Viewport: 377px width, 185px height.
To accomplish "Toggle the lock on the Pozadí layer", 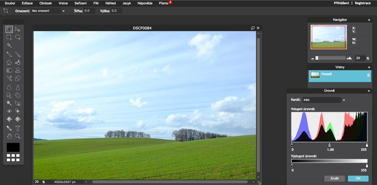I will coord(369,75).
